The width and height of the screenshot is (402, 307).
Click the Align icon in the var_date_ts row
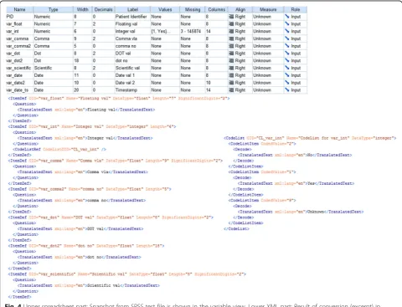point(231,90)
